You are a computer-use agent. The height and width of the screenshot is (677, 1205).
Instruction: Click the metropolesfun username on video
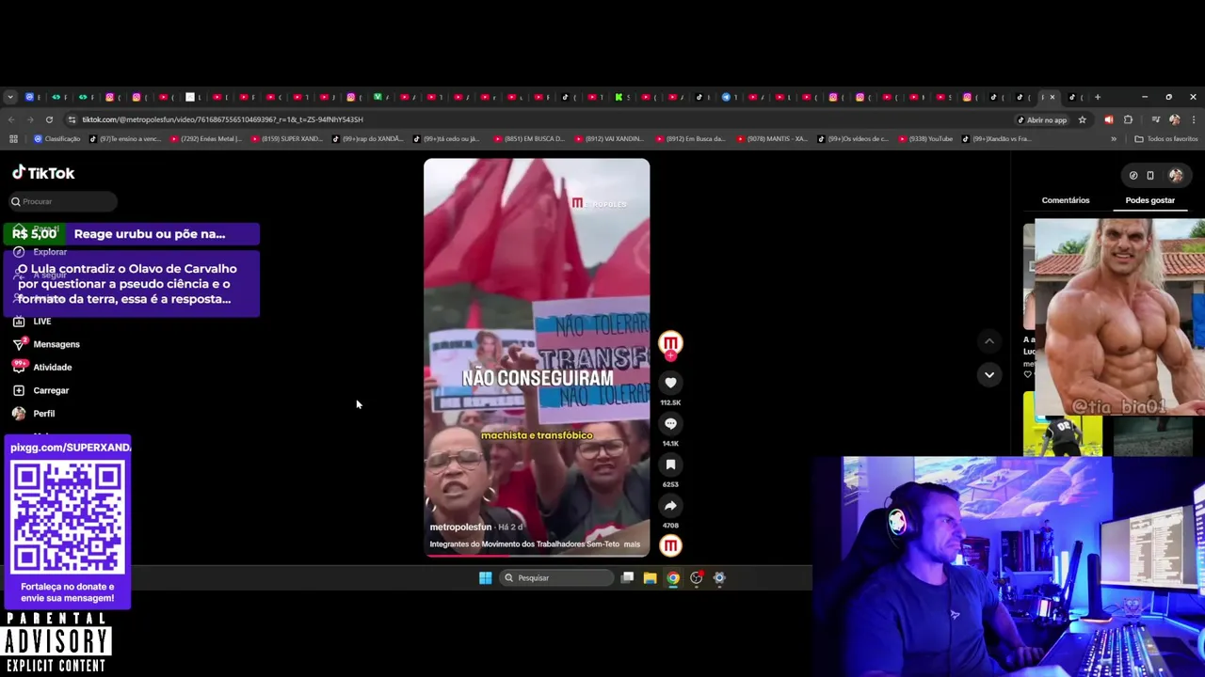[x=460, y=527]
